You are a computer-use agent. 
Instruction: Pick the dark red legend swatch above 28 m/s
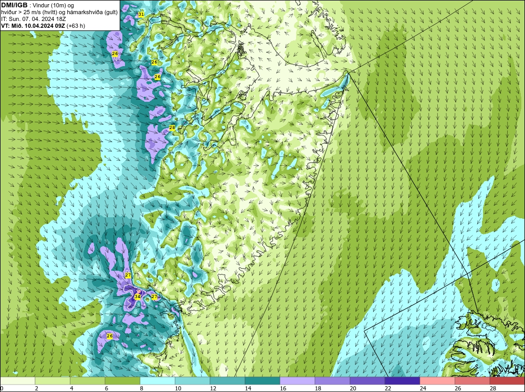(x=507, y=380)
